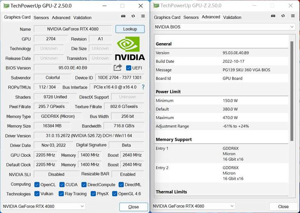
Task: Toggle the DirectML checkbox
Action: pyautogui.click(x=121, y=185)
